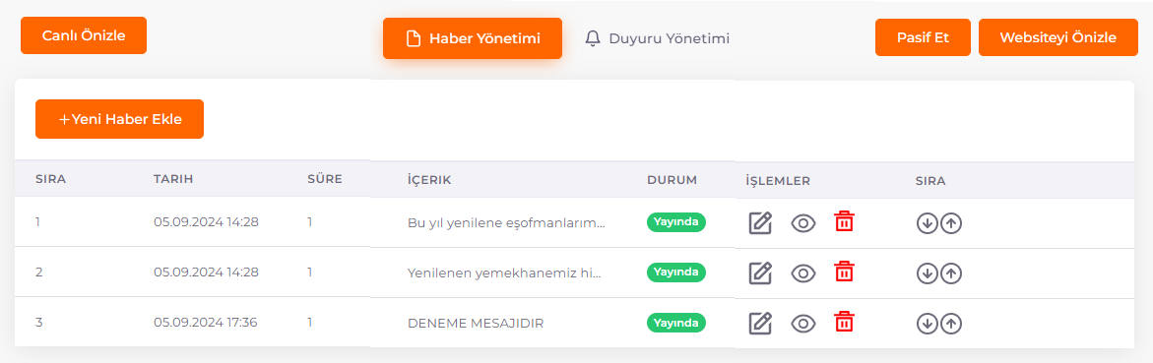
Task: Move row 3 up with the arrow
Action: coord(951,324)
